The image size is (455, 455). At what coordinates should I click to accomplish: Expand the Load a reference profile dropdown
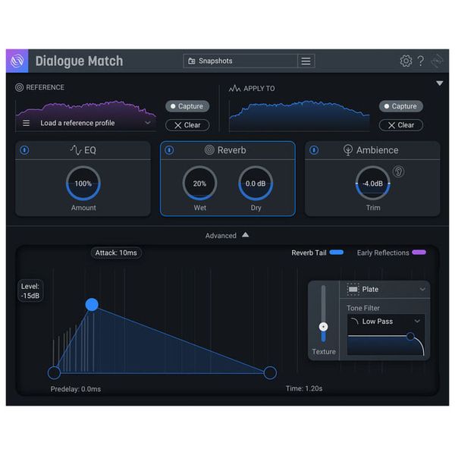147,123
